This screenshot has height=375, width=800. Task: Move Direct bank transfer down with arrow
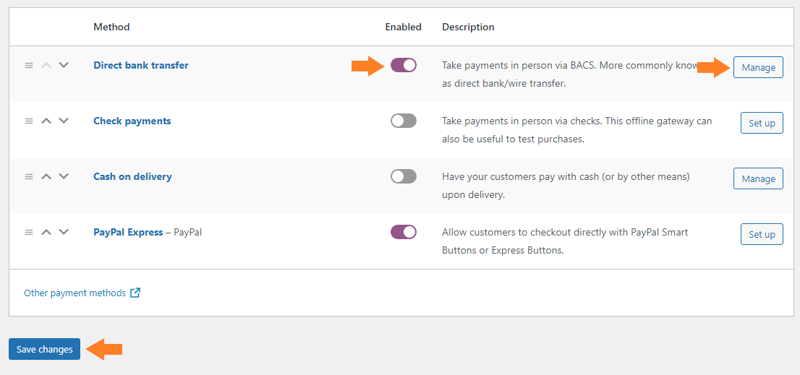(63, 65)
